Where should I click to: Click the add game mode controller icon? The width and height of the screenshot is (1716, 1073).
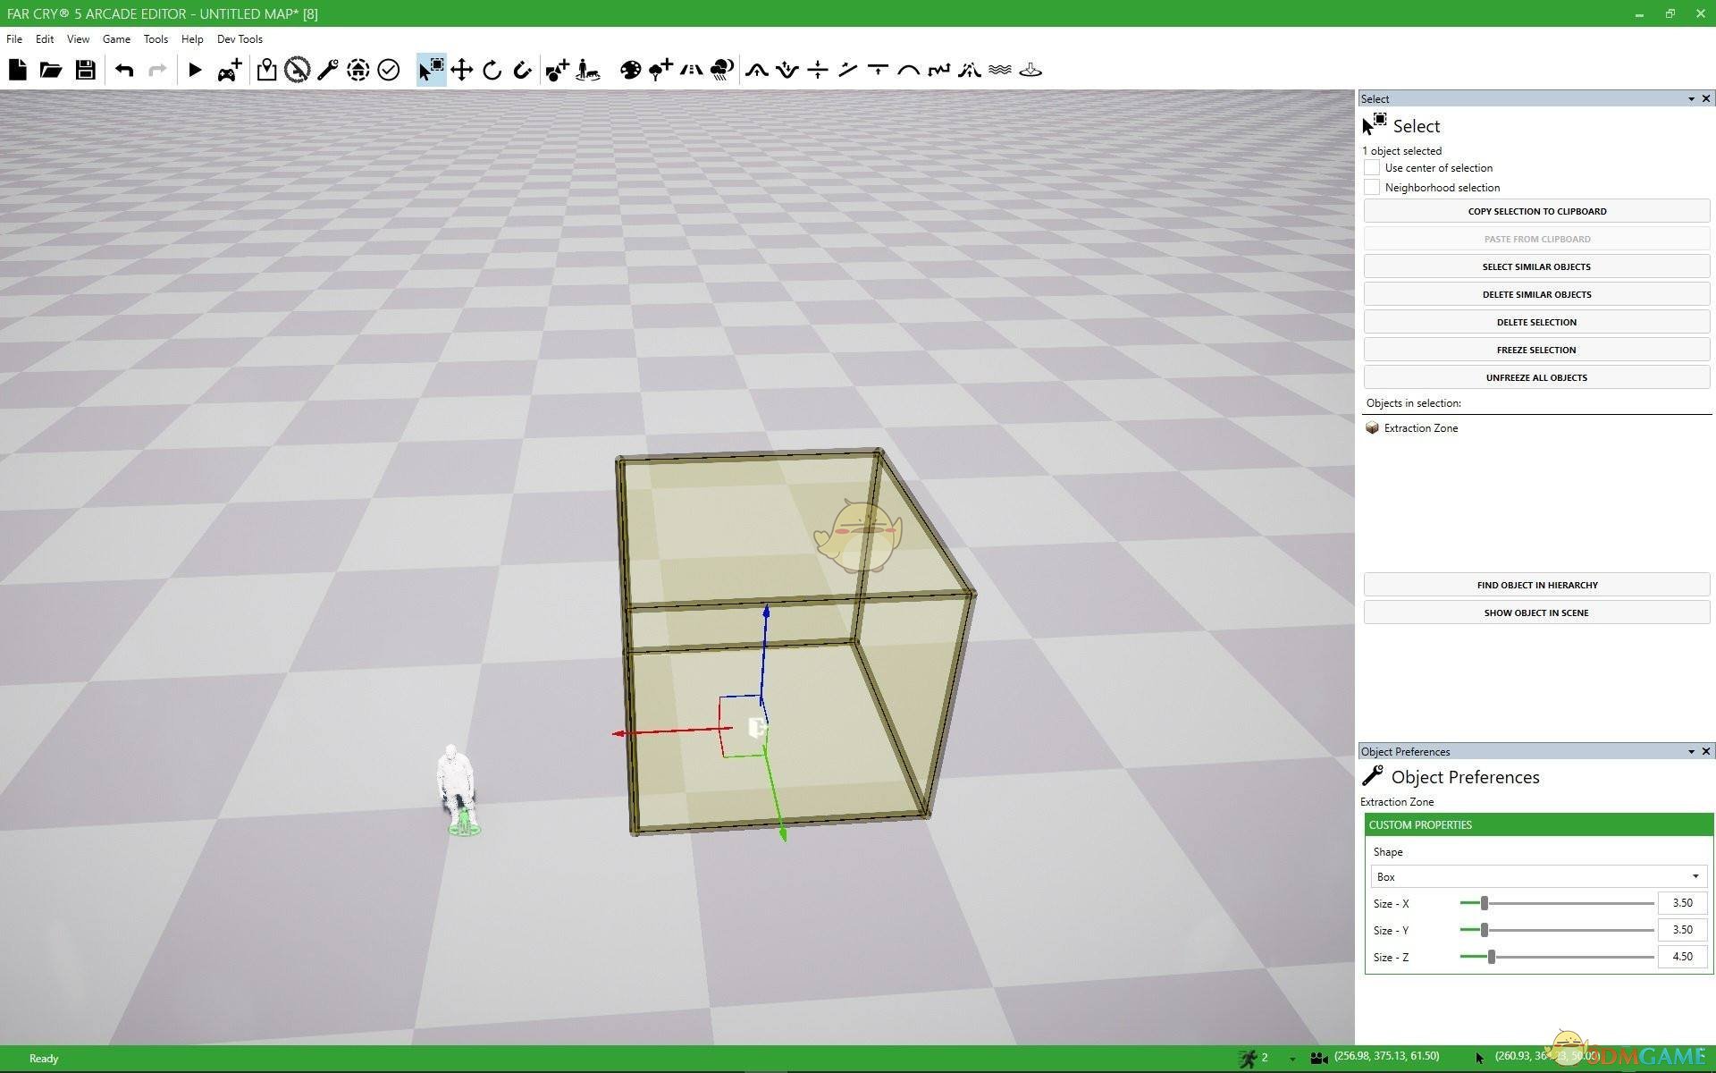click(230, 70)
